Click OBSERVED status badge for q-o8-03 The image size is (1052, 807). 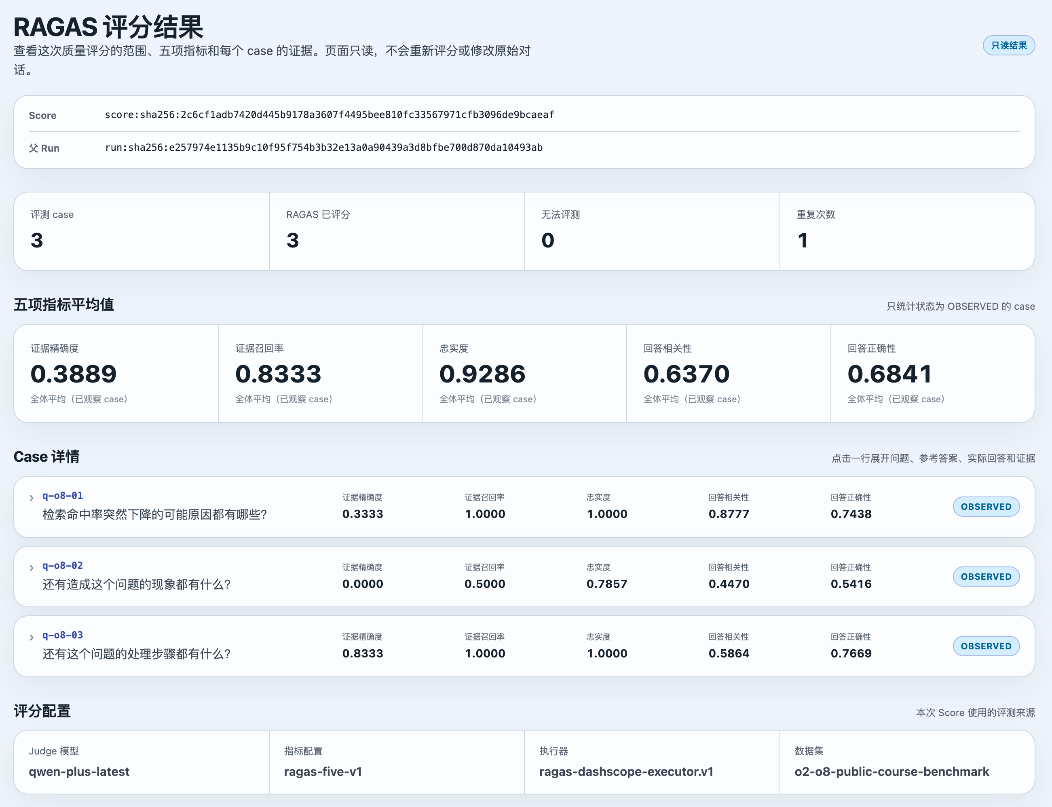[986, 646]
